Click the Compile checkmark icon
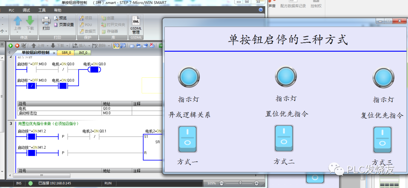408x188 pixels. click(24, 46)
